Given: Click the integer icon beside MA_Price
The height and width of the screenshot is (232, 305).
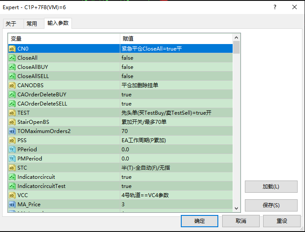Looking at the screenshot, I should coord(12,204).
